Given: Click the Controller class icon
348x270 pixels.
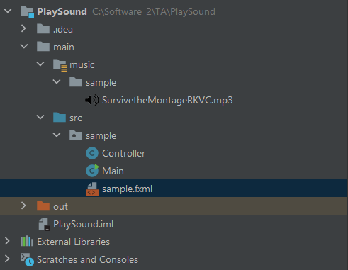Looking at the screenshot, I should 92,153.
